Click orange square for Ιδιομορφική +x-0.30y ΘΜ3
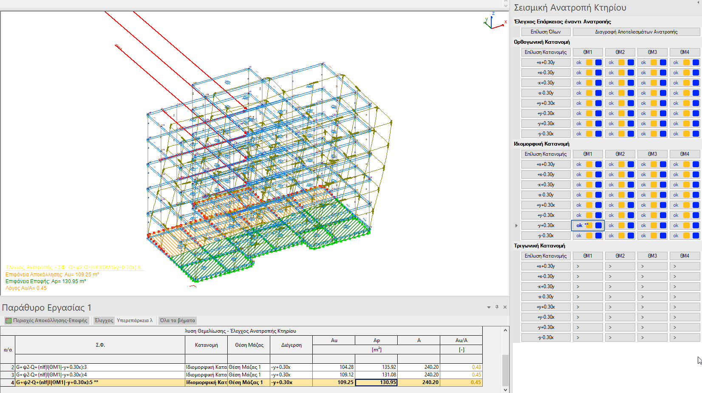The image size is (702, 393). pyautogui.click(x=654, y=174)
